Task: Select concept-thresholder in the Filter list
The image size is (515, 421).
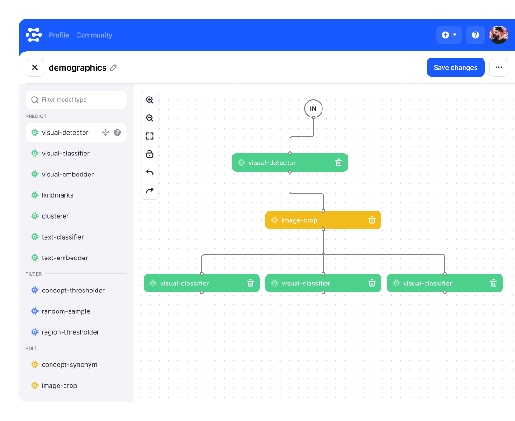Action: [x=73, y=290]
